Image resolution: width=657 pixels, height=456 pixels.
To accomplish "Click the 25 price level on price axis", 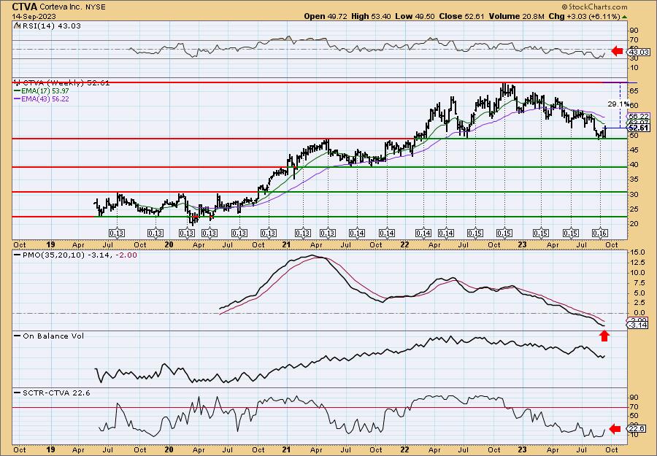I will tap(634, 209).
